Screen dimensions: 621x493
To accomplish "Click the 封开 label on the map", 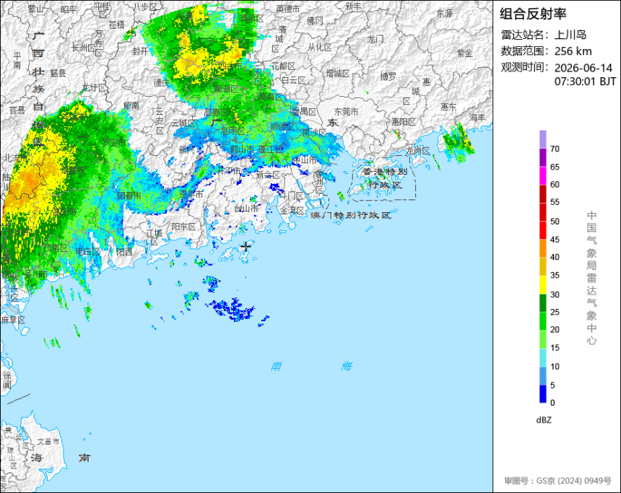I will (x=140, y=51).
